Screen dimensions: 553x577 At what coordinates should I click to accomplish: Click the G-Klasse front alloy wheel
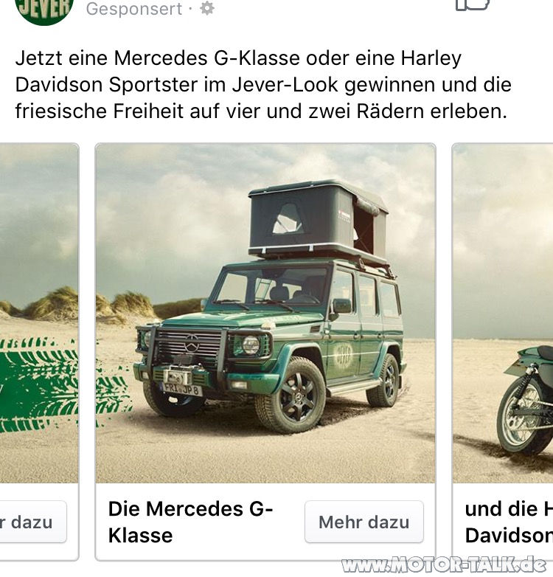pyautogui.click(x=296, y=397)
